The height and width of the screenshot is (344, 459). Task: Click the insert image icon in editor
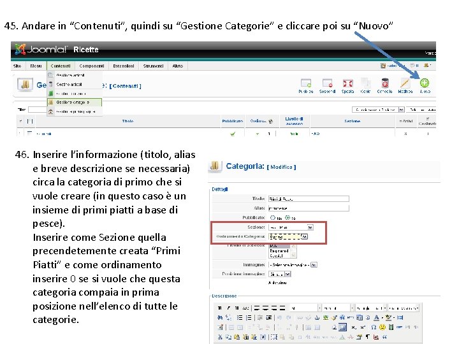click(x=326, y=318)
